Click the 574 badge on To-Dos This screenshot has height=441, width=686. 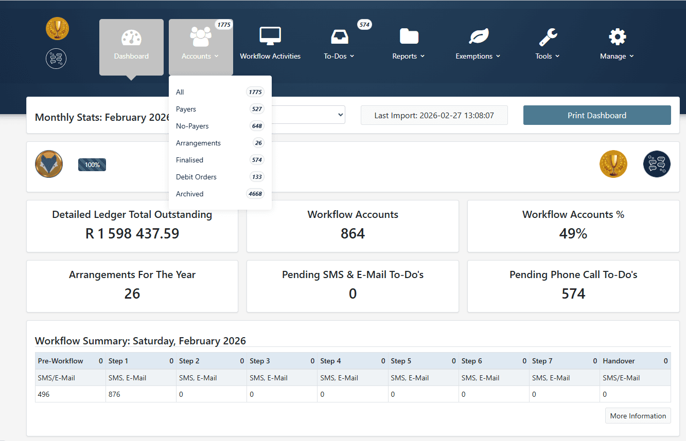click(x=364, y=25)
